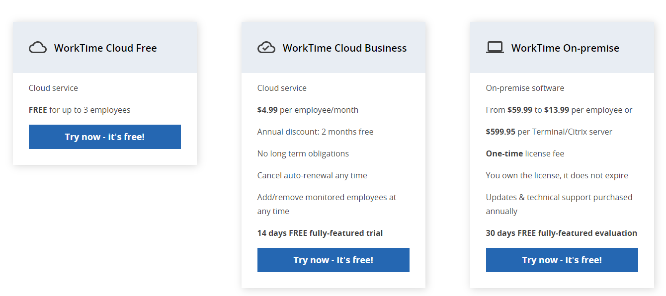Click 'Cloud service' text in Cloud Free card
The image size is (666, 296).
click(x=53, y=88)
